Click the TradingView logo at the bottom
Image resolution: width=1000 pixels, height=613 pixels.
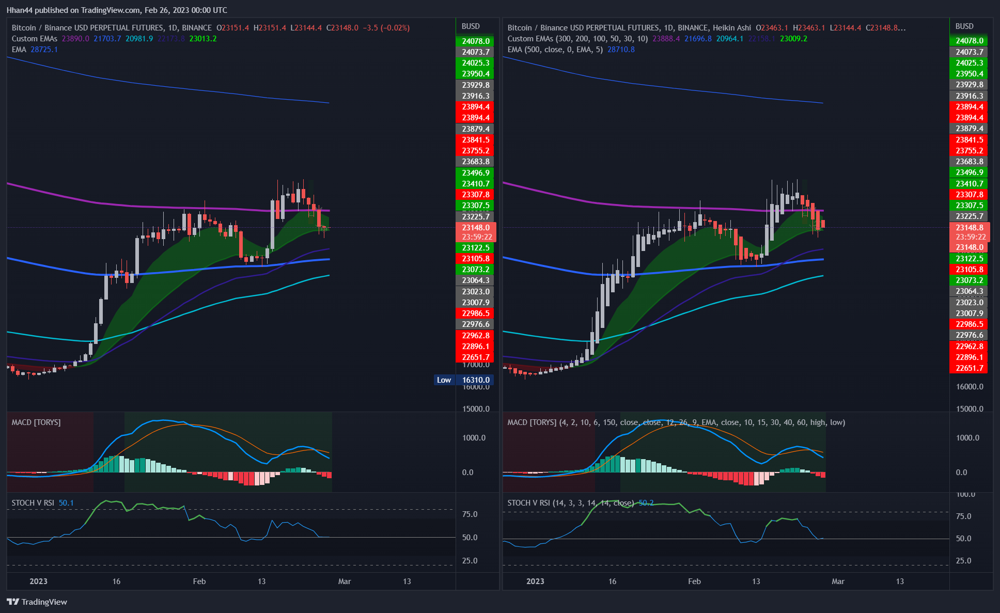(x=37, y=602)
